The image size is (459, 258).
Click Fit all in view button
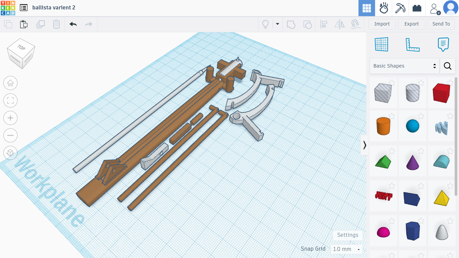pos(10,100)
